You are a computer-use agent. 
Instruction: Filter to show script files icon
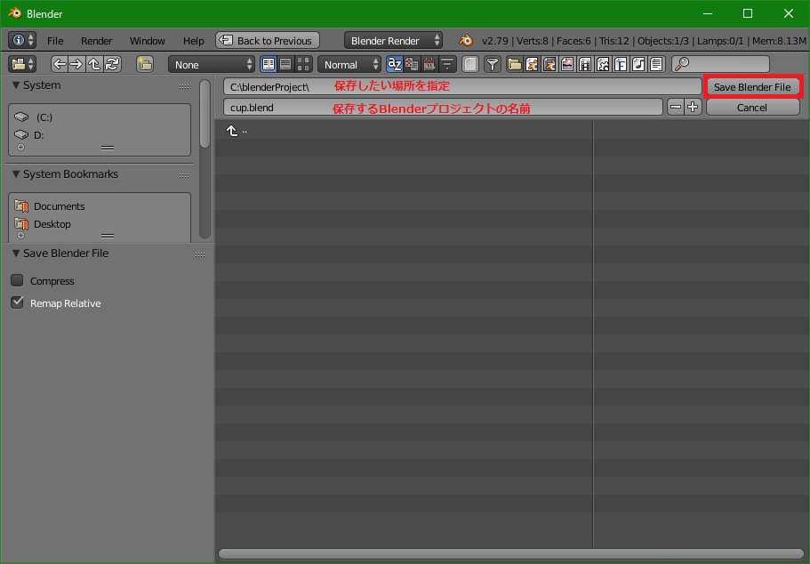603,65
